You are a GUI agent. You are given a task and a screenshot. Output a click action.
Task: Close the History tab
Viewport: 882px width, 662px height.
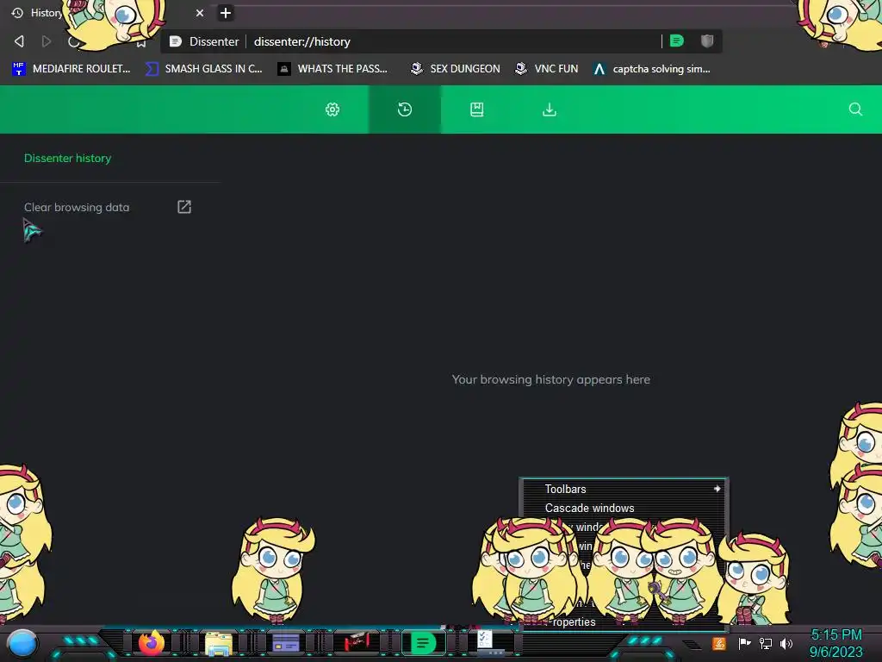pyautogui.click(x=200, y=13)
